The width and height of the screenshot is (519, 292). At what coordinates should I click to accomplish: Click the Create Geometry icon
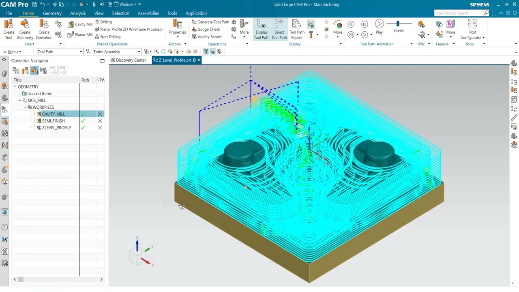click(x=25, y=29)
